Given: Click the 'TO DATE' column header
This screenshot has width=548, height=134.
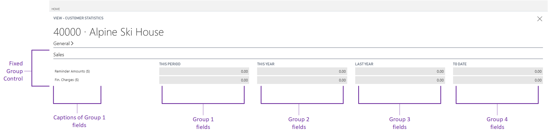Looking at the screenshot, I should (460, 64).
